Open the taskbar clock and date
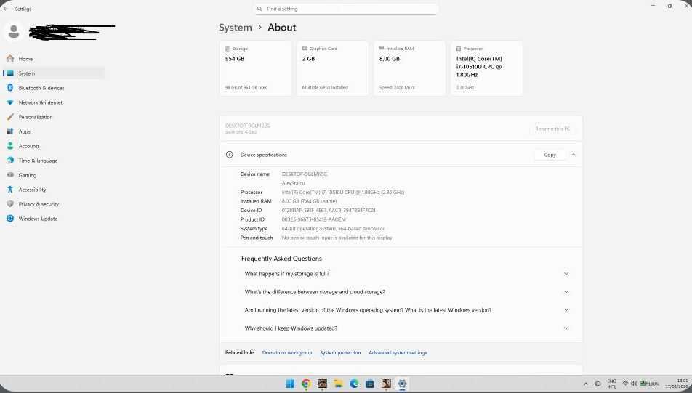 [677, 384]
